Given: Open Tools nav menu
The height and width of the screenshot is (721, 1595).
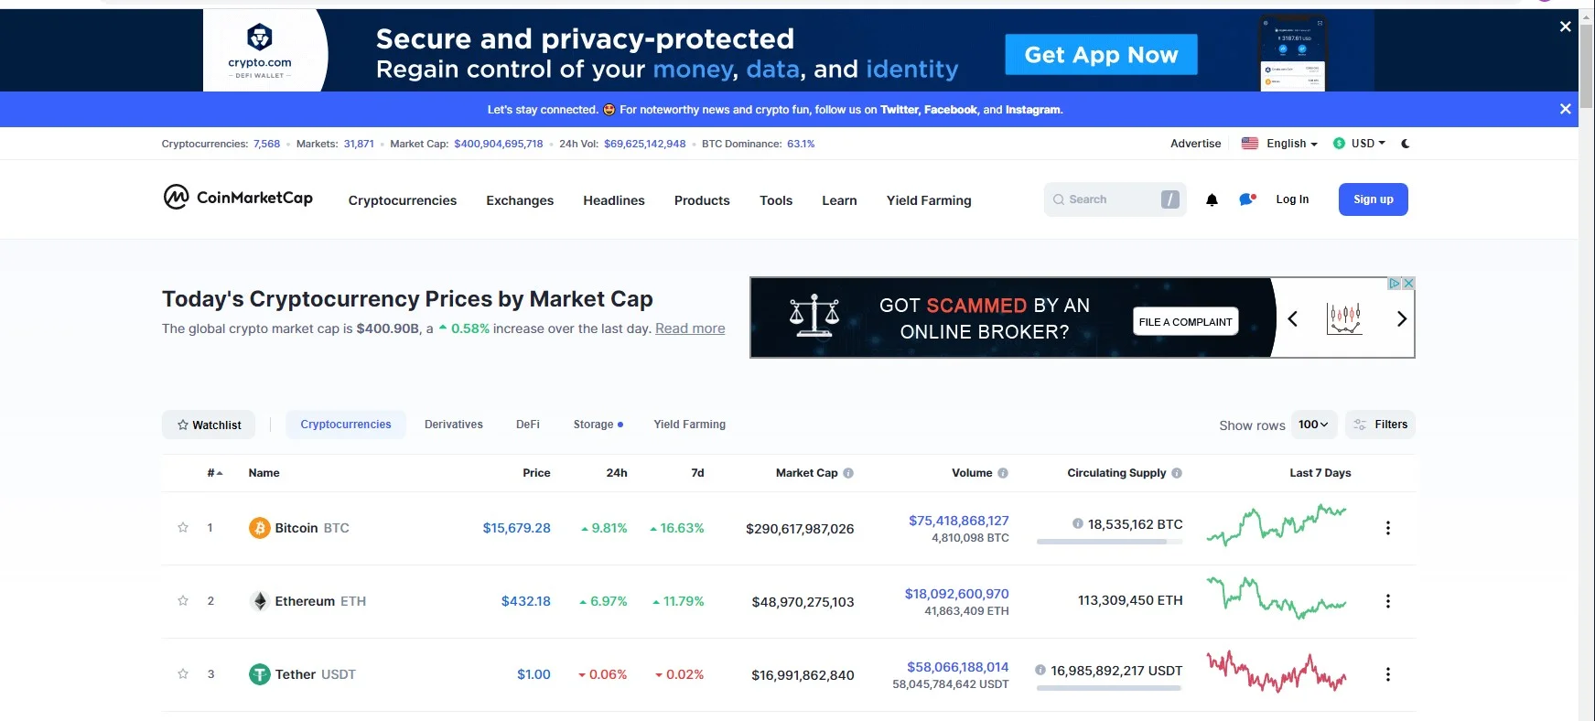Looking at the screenshot, I should coord(776,200).
